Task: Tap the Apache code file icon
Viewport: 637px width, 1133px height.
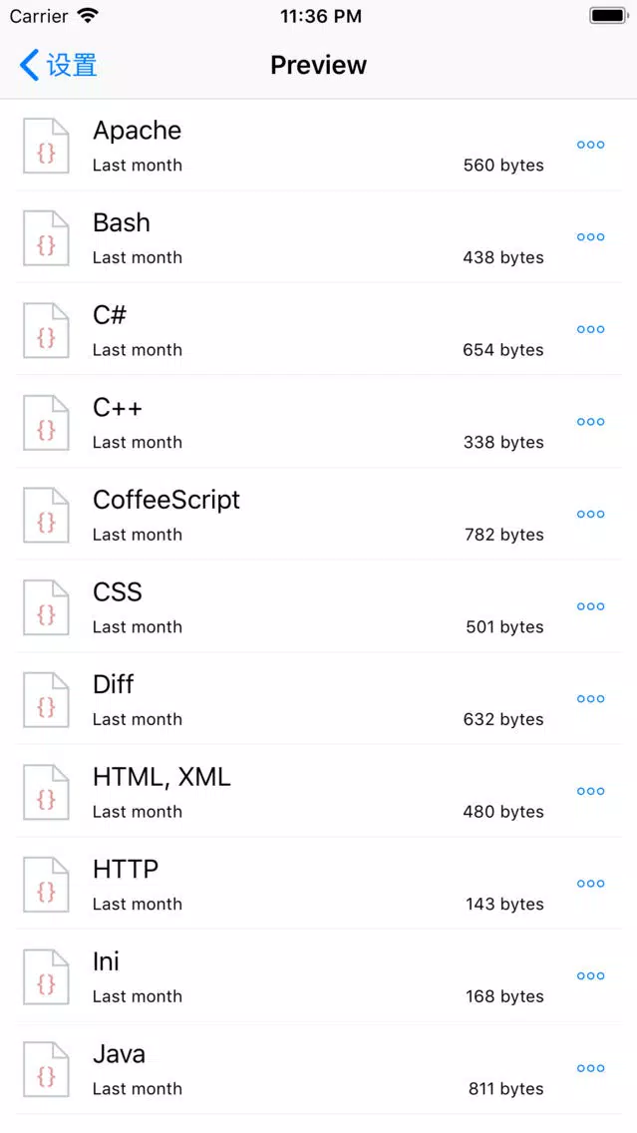Action: (46, 146)
